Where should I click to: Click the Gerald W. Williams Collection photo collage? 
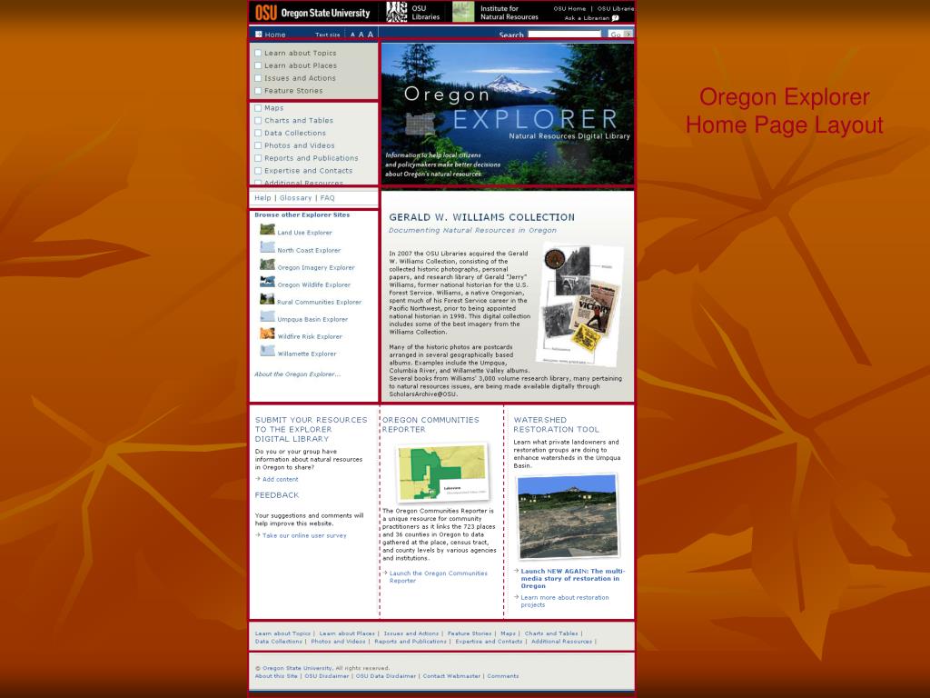click(579, 303)
